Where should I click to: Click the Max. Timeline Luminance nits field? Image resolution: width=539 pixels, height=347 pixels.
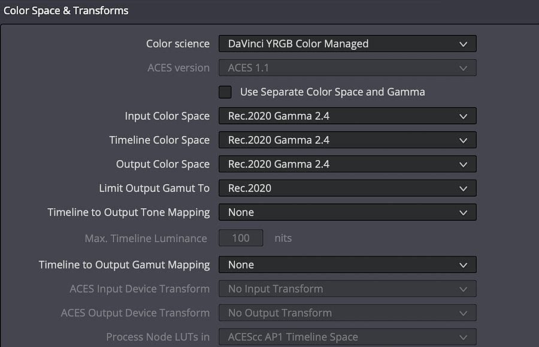click(241, 238)
